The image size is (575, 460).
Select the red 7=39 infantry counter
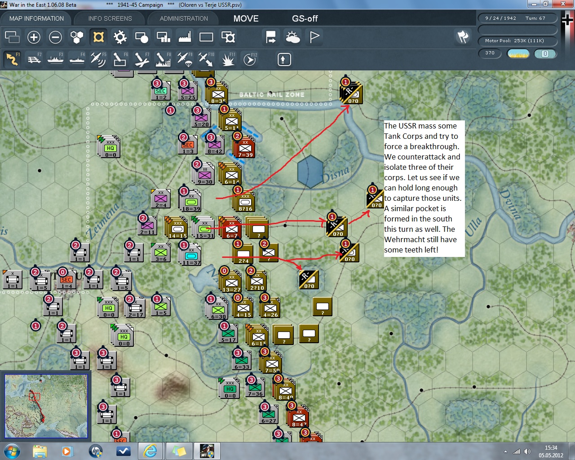pyautogui.click(x=245, y=148)
